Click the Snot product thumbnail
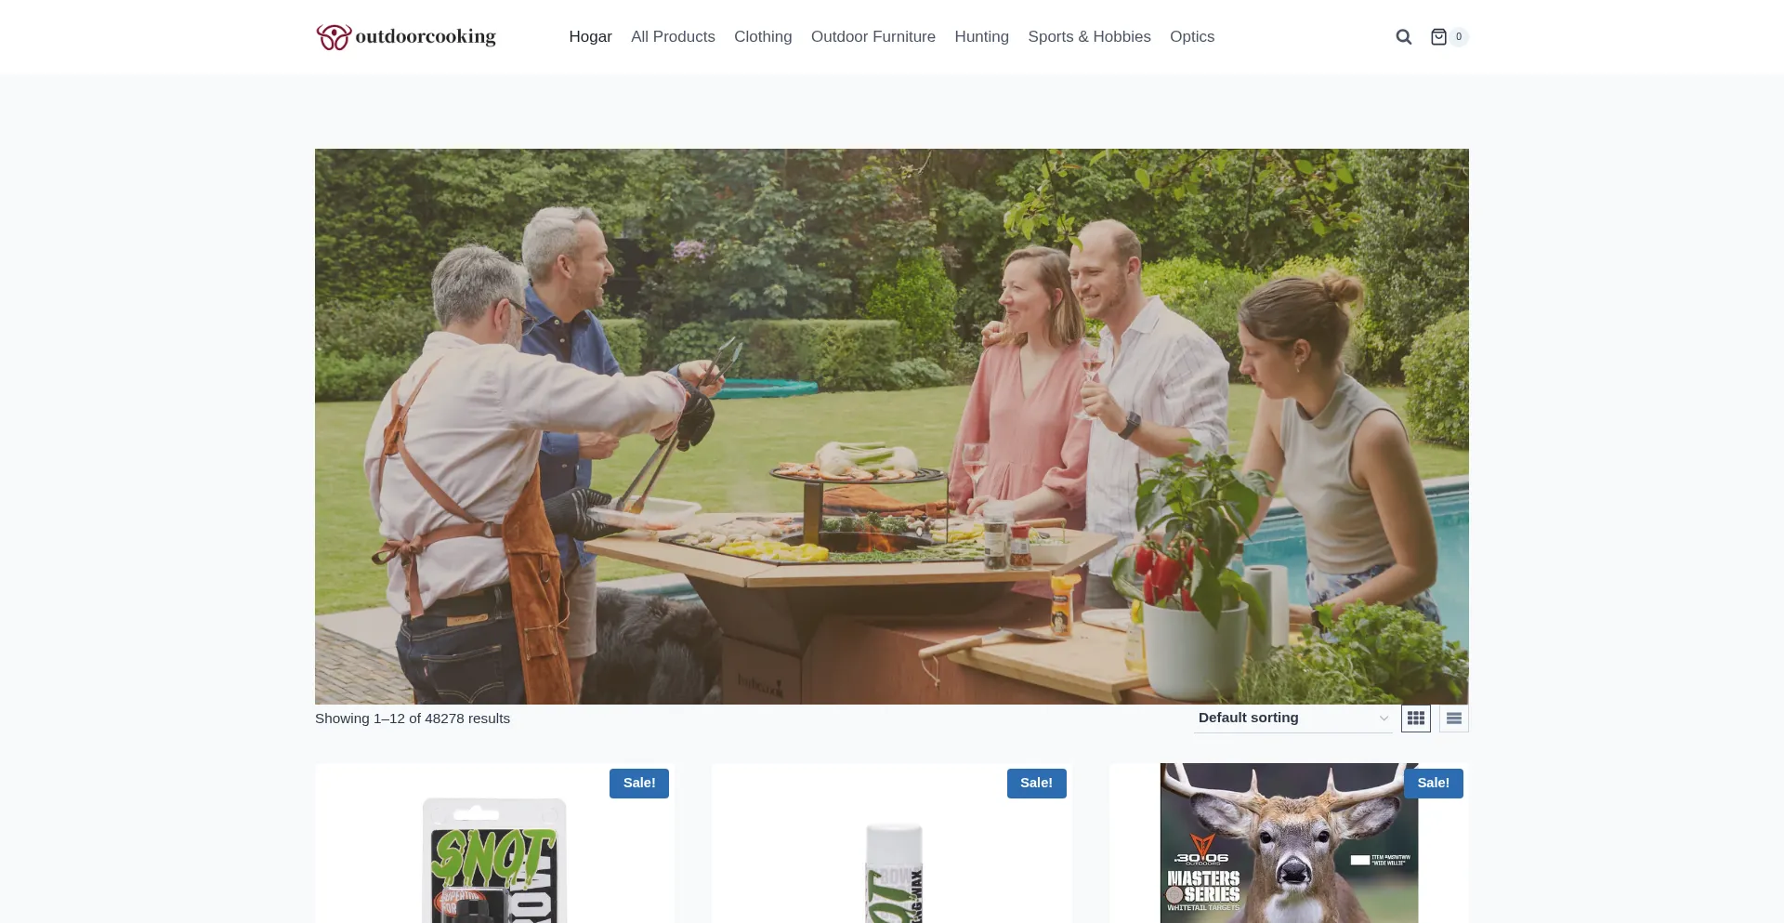1784x923 pixels. pos(494,860)
